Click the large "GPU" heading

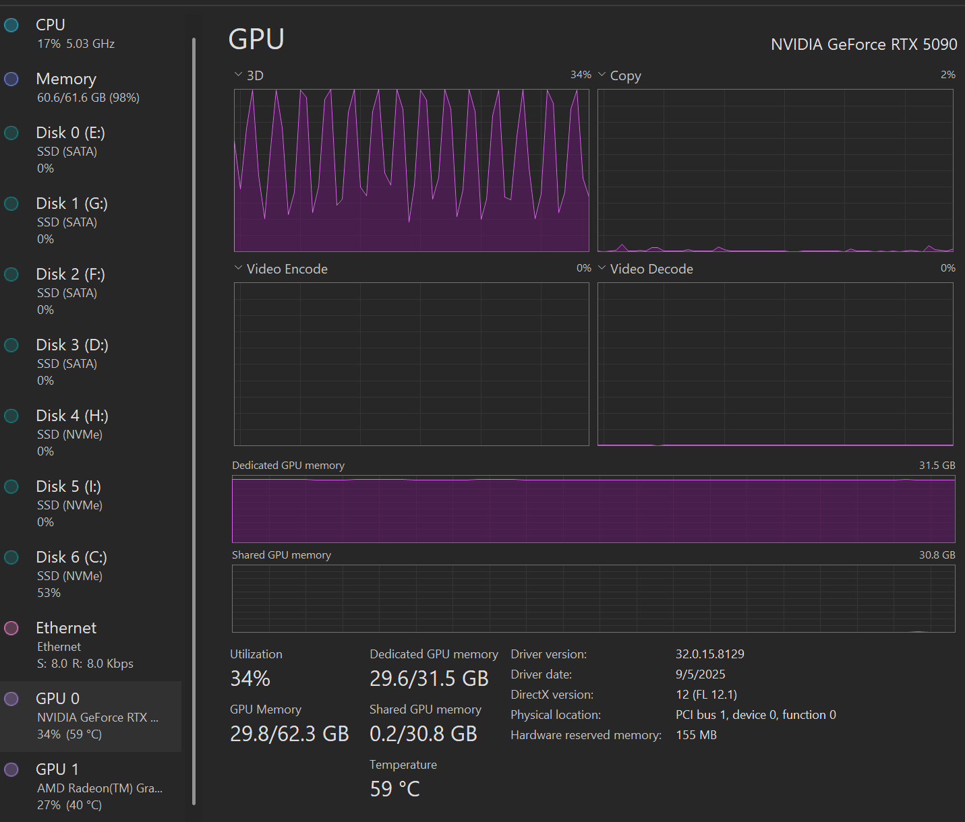[x=256, y=39]
